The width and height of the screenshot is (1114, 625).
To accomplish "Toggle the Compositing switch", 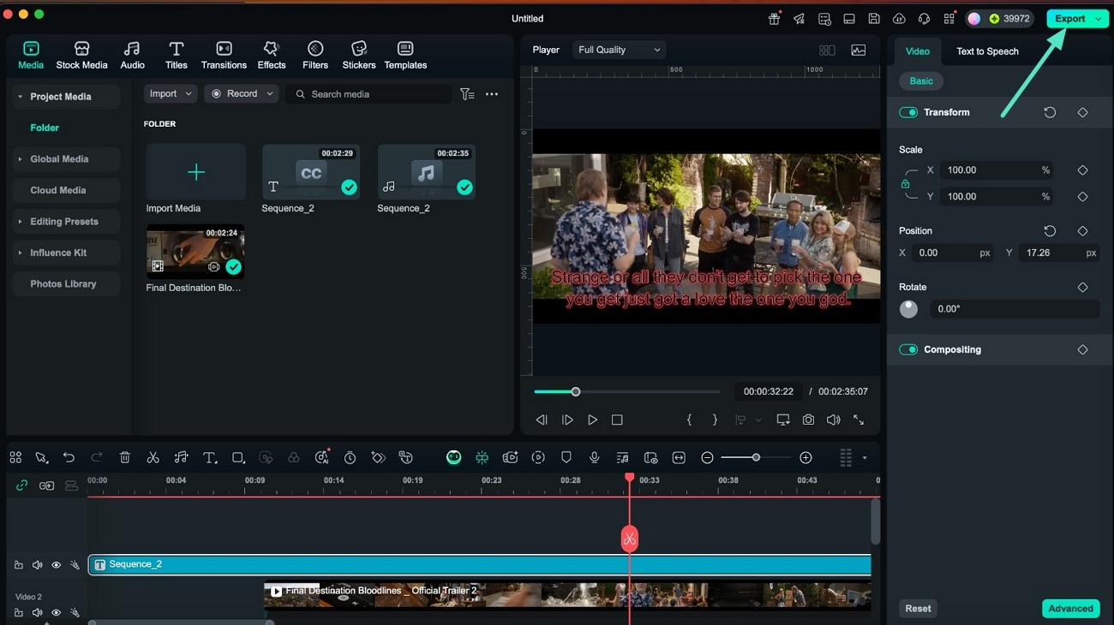I will [x=908, y=349].
